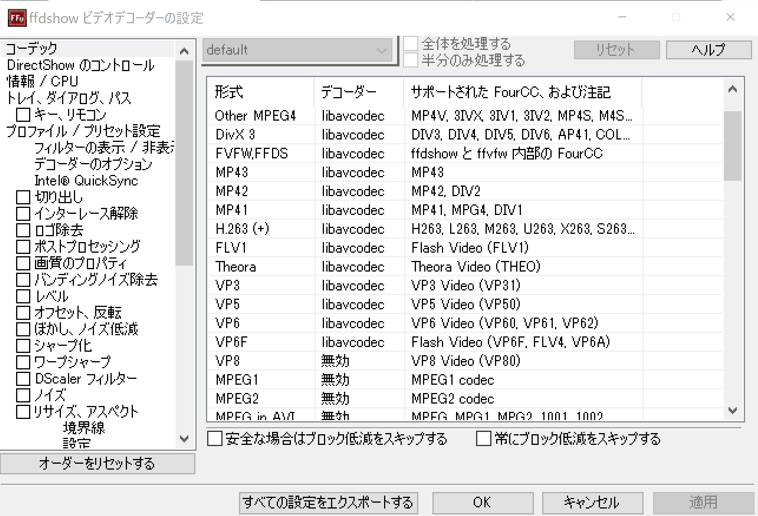The image size is (758, 516).
Task: Enable バンディングノイズ除去 checkbox
Action: [x=23, y=280]
